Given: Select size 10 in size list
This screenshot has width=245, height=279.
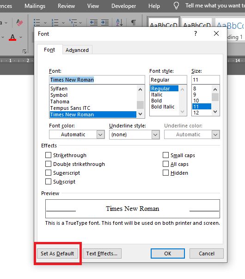Looking at the screenshot, I should click(202, 101).
